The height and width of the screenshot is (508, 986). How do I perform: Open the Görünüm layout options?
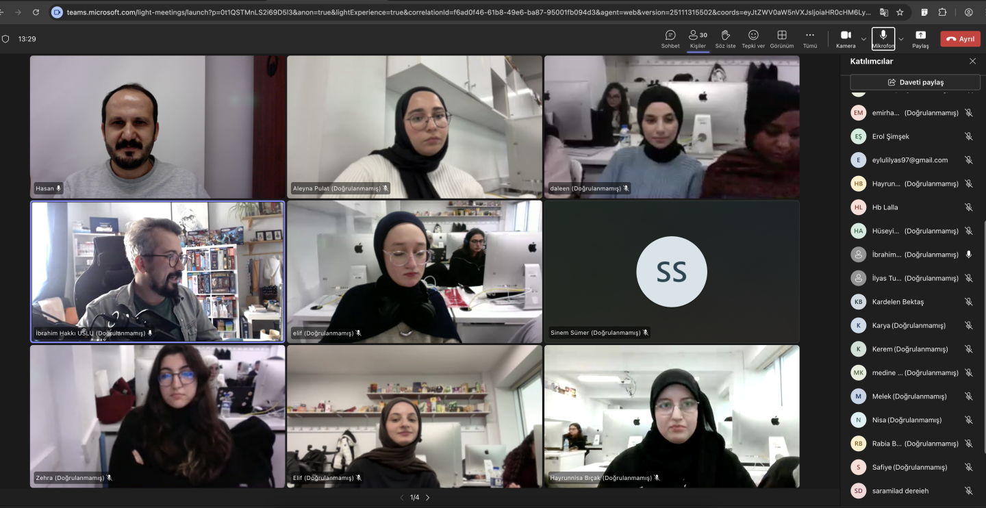click(x=781, y=39)
